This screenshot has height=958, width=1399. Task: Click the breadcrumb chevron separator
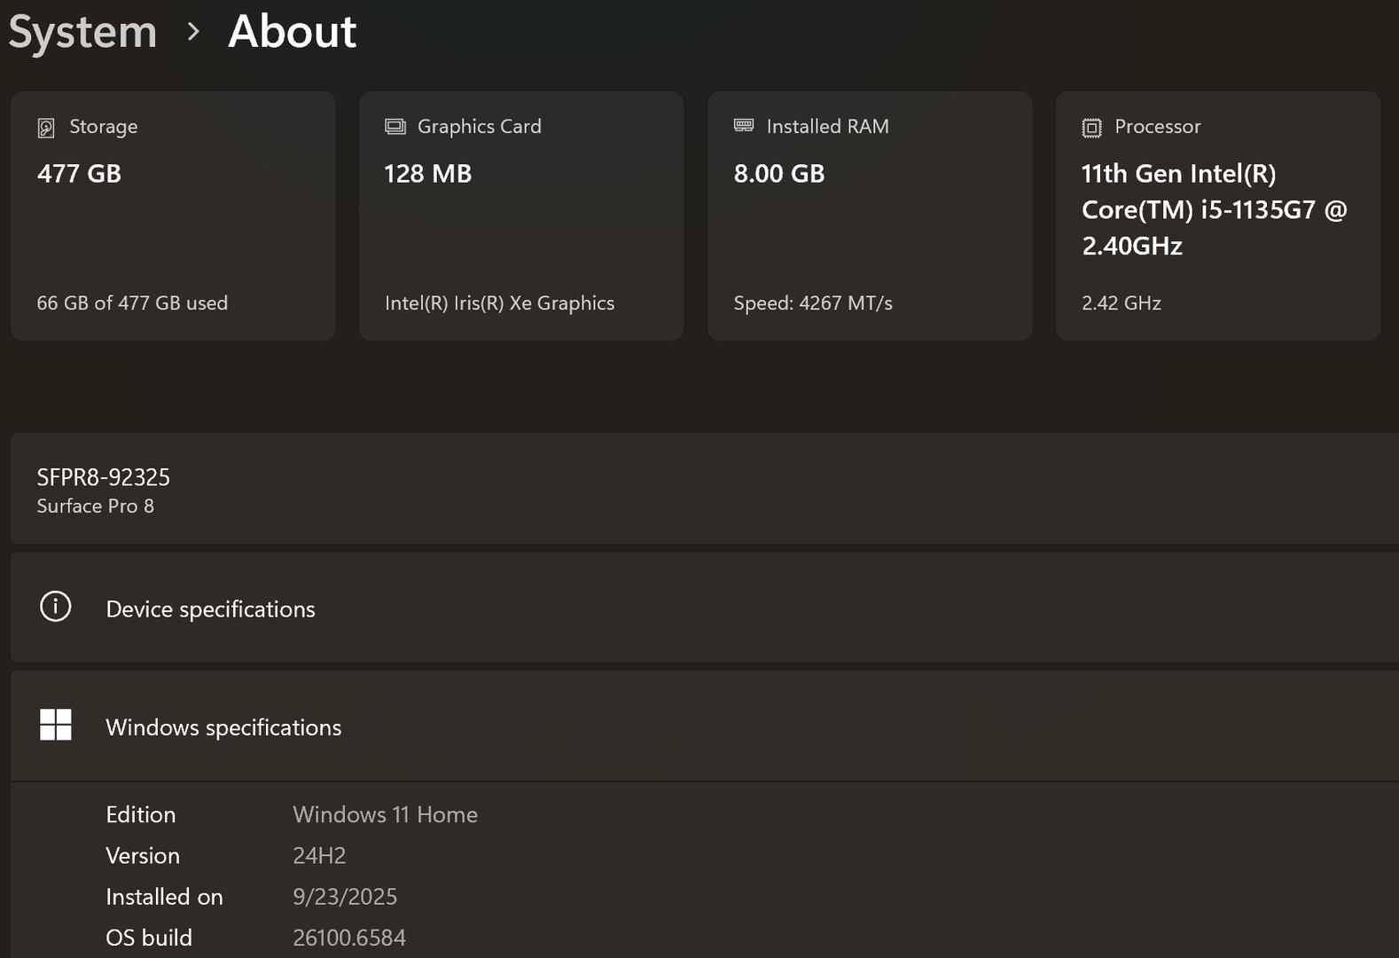pos(193,33)
